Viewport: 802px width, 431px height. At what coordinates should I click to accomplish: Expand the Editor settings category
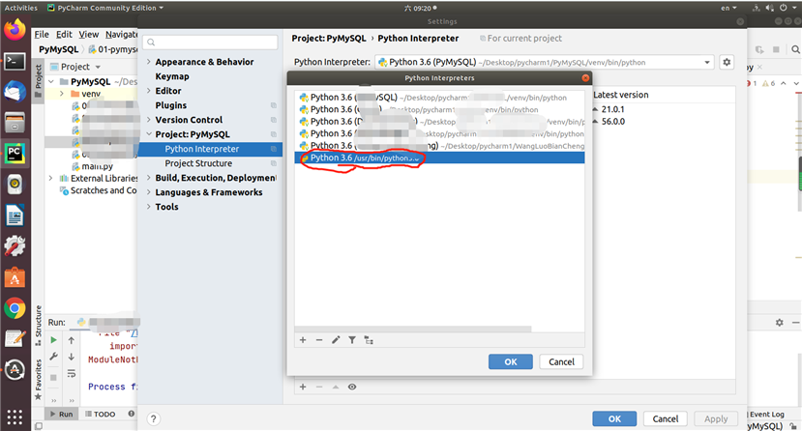(149, 91)
